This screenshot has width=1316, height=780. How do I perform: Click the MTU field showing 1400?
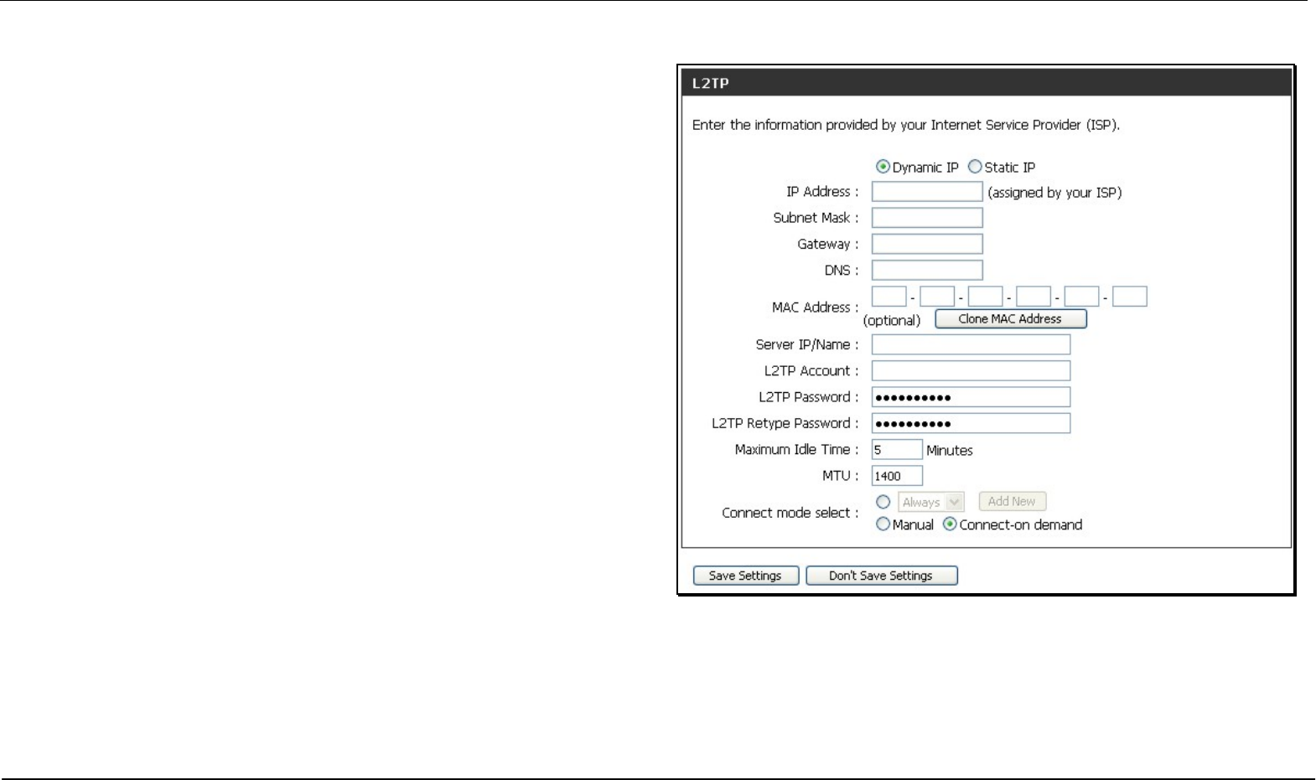pyautogui.click(x=897, y=476)
